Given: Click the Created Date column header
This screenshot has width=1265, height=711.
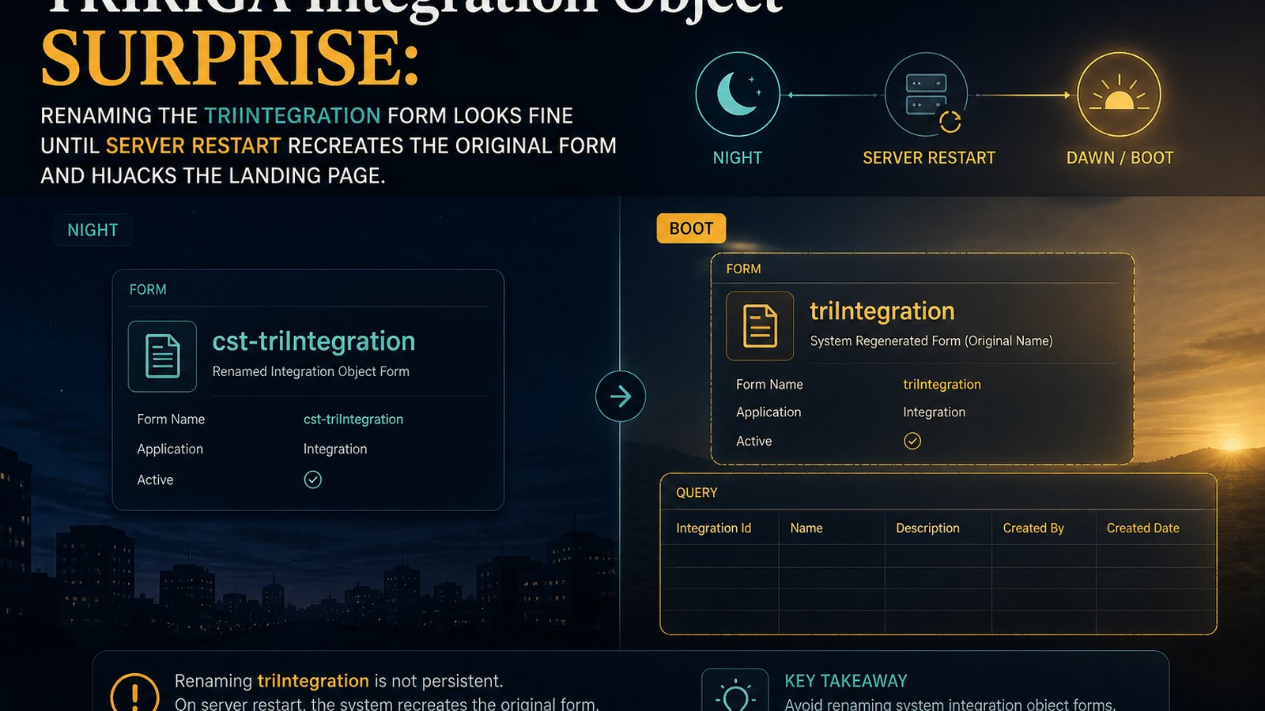Looking at the screenshot, I should [1142, 528].
